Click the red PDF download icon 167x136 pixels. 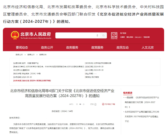coord(103,104)
